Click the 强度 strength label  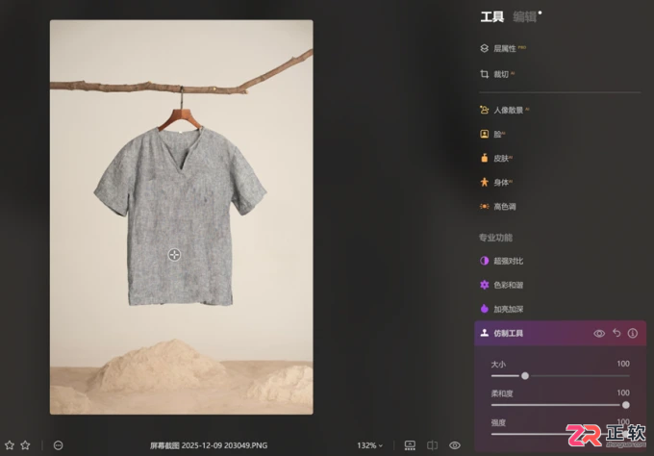[x=498, y=423]
